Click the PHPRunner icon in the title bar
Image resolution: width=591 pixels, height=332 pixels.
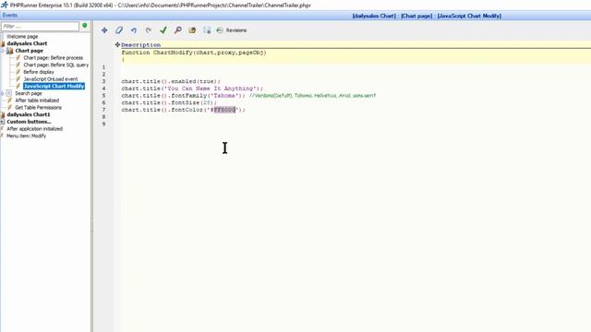click(x=5, y=5)
